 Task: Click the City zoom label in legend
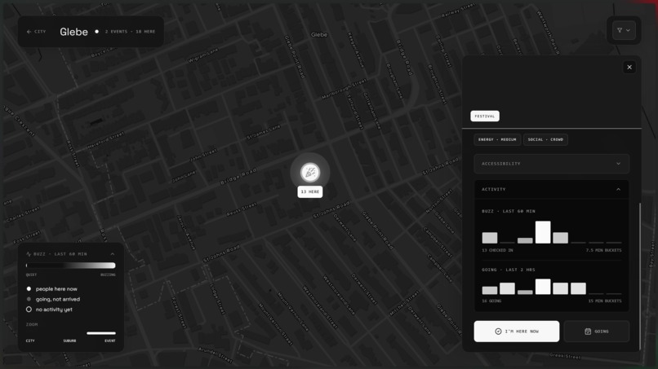point(30,341)
